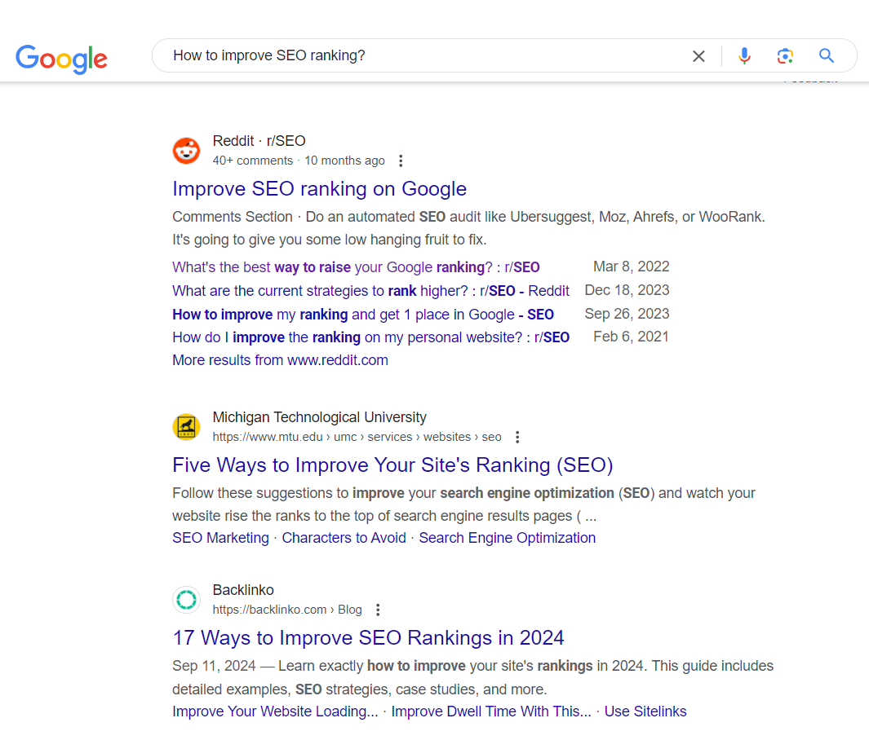Follow the "Use Sitelinks" sitelink
The width and height of the screenshot is (869, 740).
[645, 711]
